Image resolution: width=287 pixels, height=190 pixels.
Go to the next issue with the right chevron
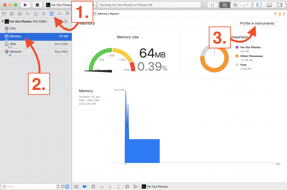pos(284,14)
